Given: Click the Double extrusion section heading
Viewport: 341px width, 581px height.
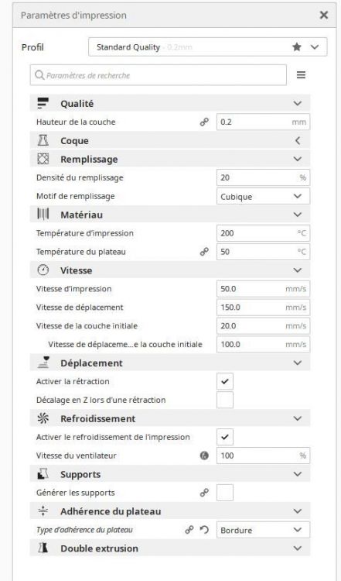Looking at the screenshot, I should [99, 548].
